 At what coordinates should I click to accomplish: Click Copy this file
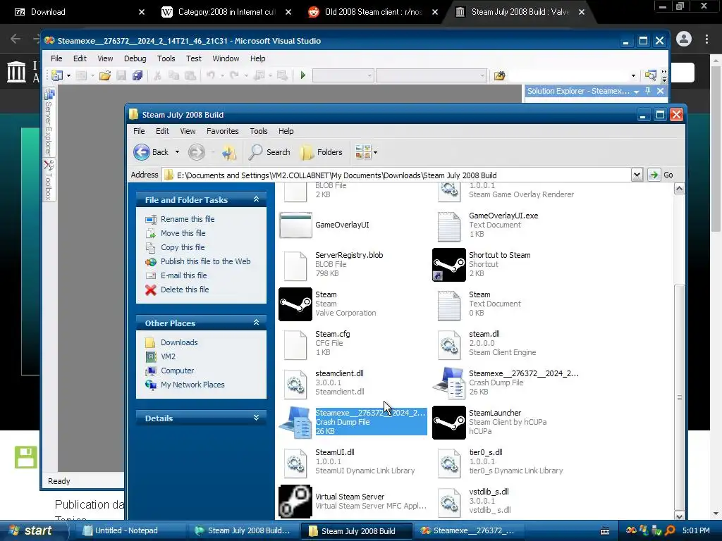[183, 247]
